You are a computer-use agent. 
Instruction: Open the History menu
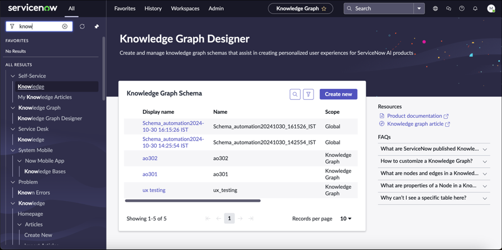(153, 8)
